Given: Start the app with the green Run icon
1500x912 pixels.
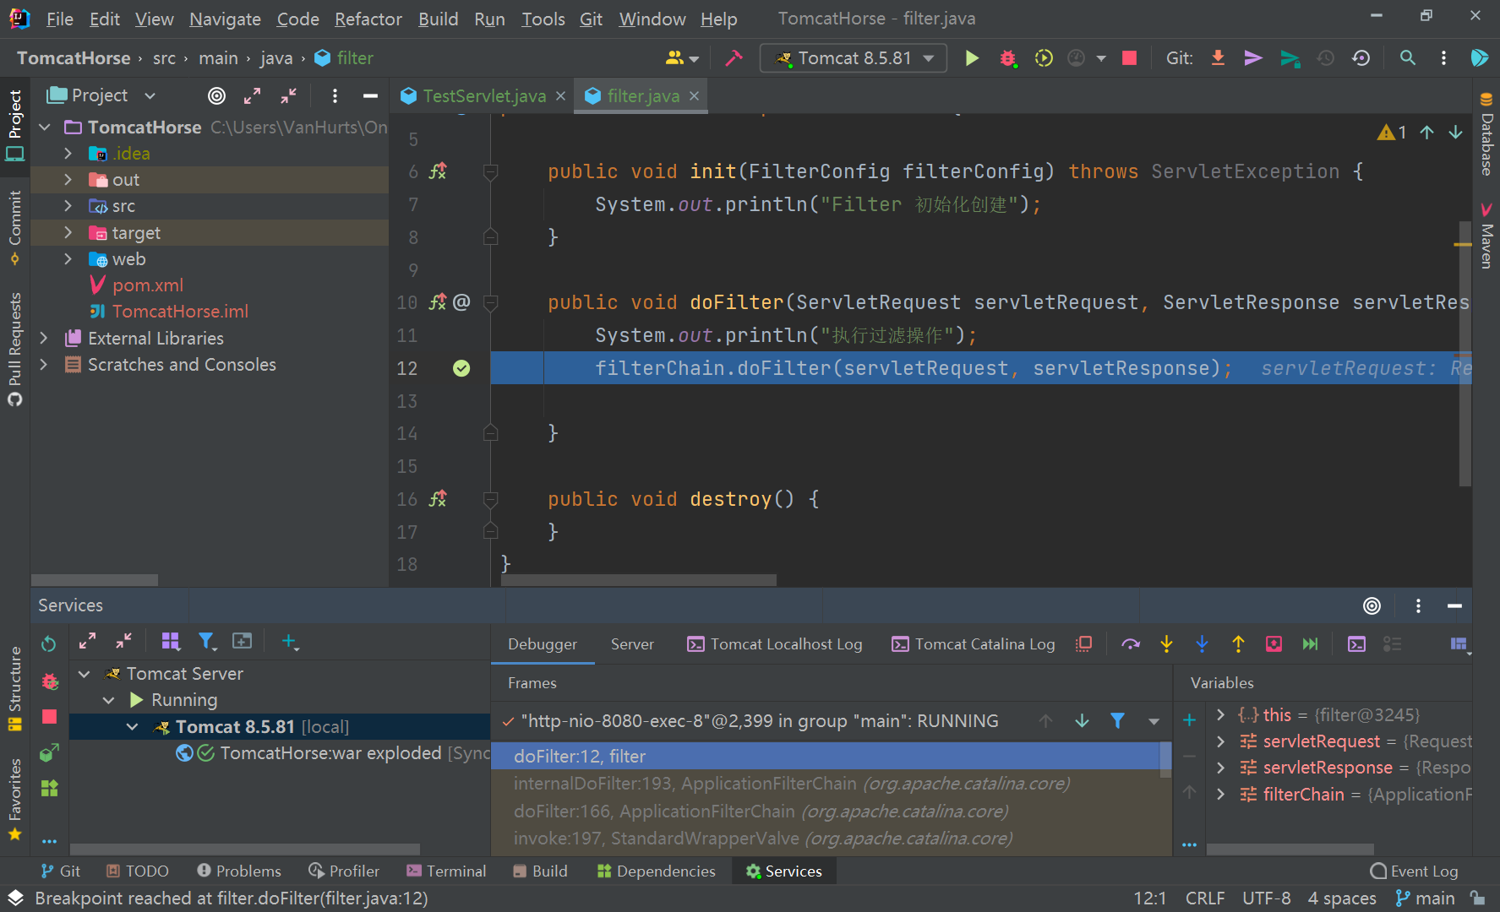Looking at the screenshot, I should point(971,57).
